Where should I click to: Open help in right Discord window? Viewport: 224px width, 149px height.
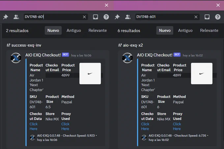218,17
